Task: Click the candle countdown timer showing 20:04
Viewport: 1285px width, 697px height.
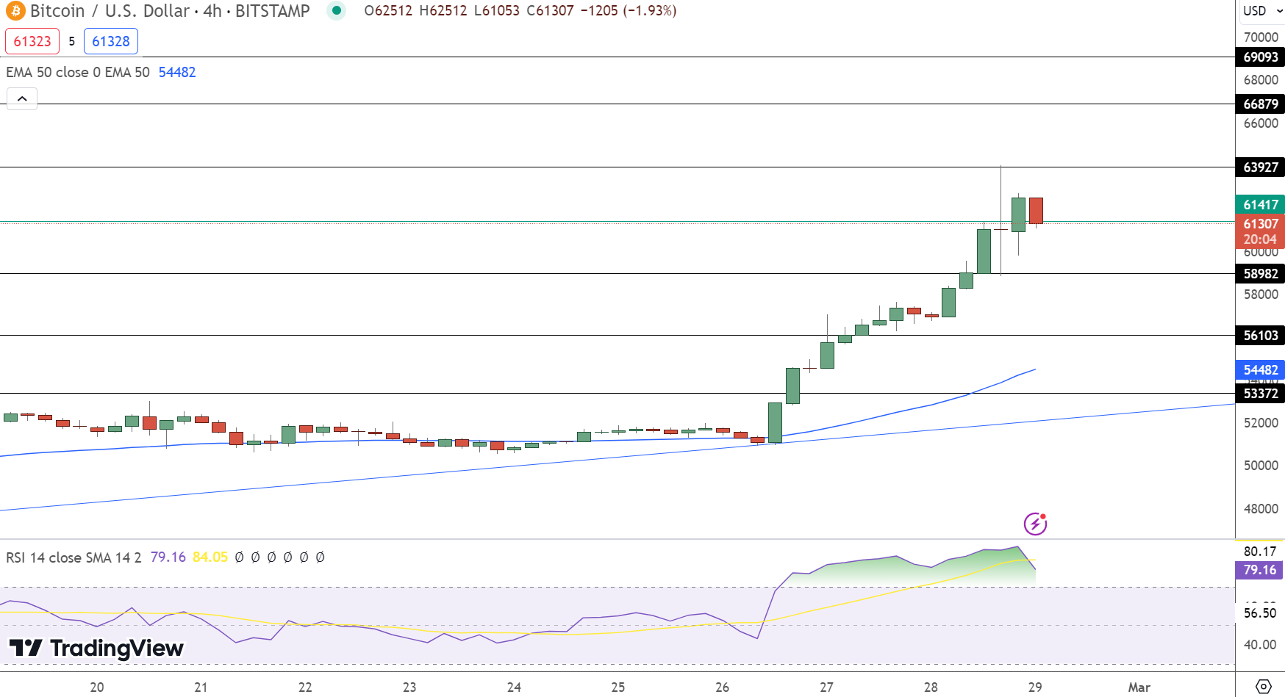Action: (1260, 239)
